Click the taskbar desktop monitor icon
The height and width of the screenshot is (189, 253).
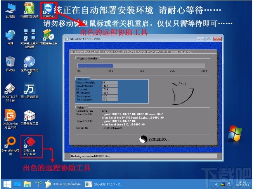(17, 184)
